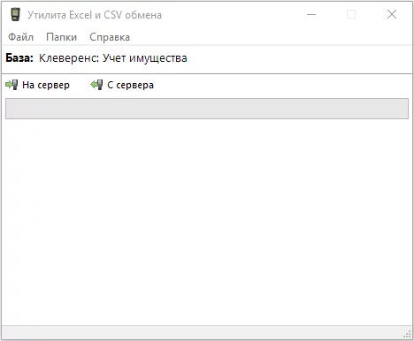Image resolution: width=414 pixels, height=341 pixels.
Task: Open the Папки menu
Action: (x=61, y=37)
